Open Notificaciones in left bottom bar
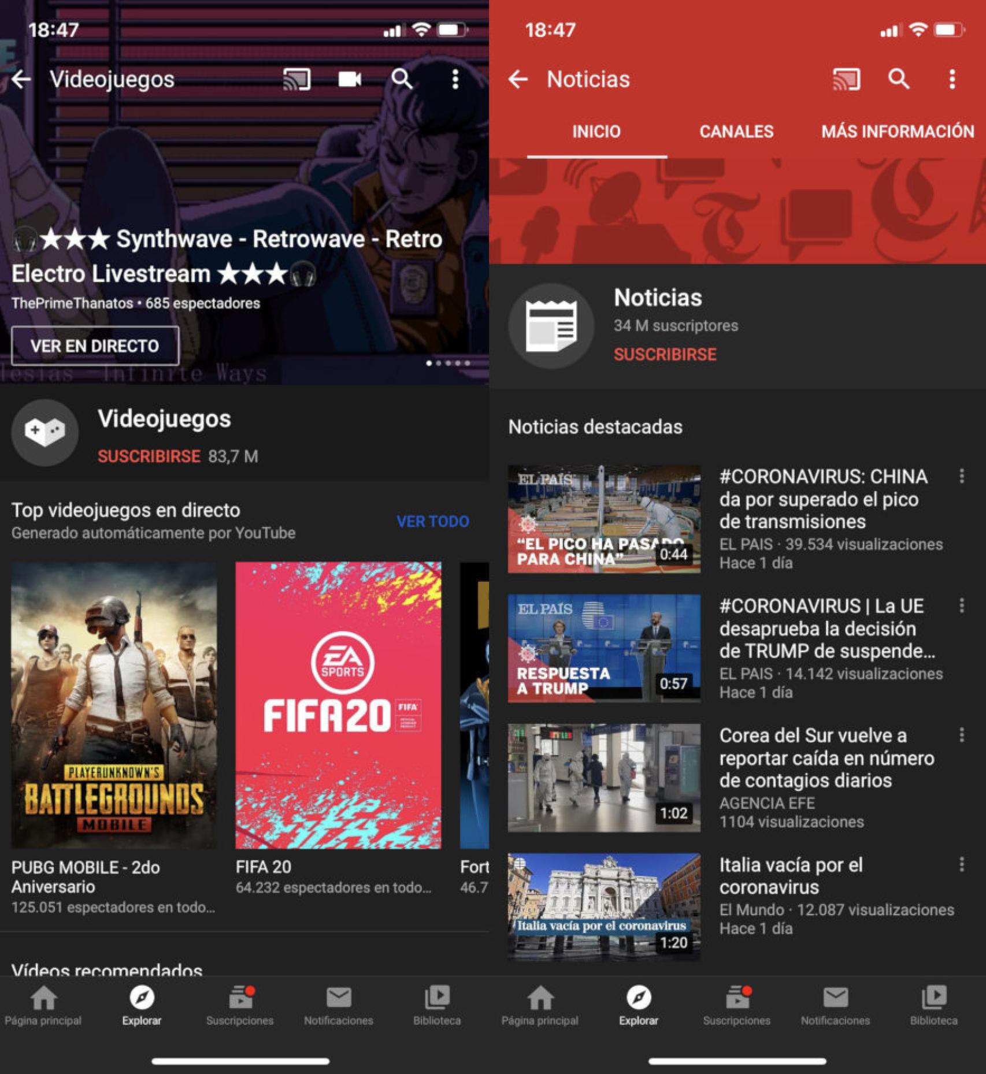 point(339,1006)
